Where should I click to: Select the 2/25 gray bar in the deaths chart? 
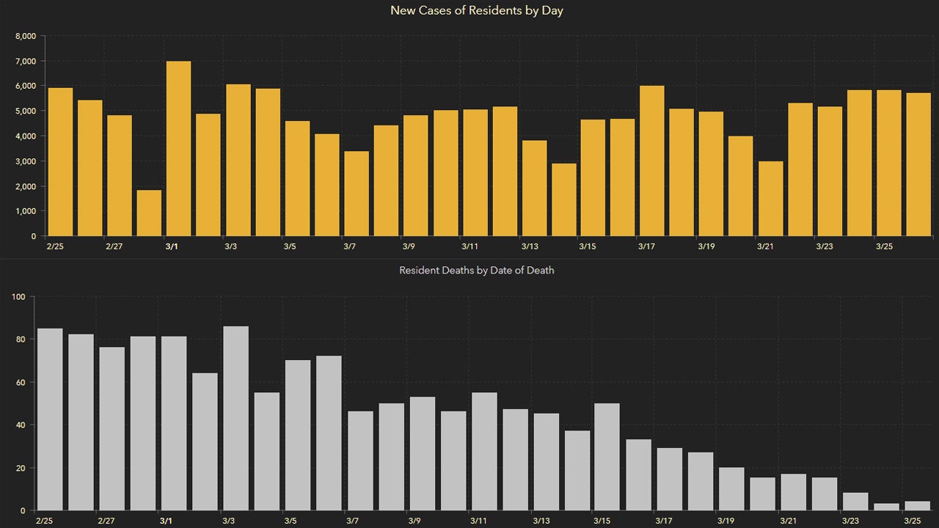coord(50,419)
